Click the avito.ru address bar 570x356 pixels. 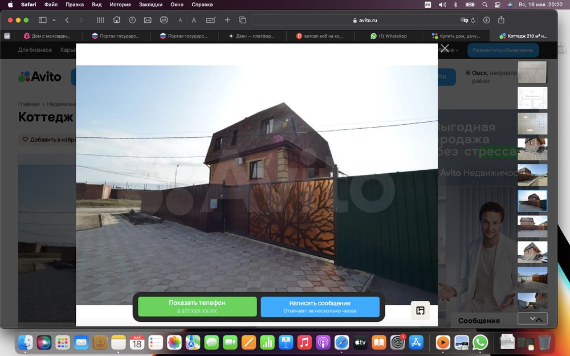click(x=365, y=20)
